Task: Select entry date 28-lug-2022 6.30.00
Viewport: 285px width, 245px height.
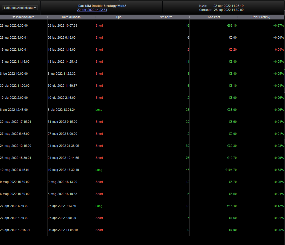Action: click(x=14, y=25)
